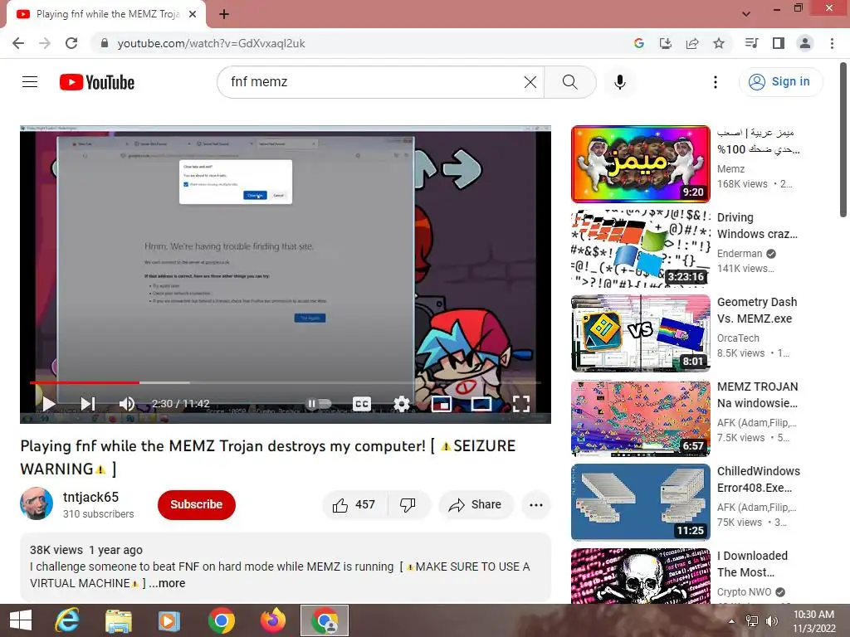Open Chrome's three-dot menu
Screen dimensions: 850x637
pos(832,43)
